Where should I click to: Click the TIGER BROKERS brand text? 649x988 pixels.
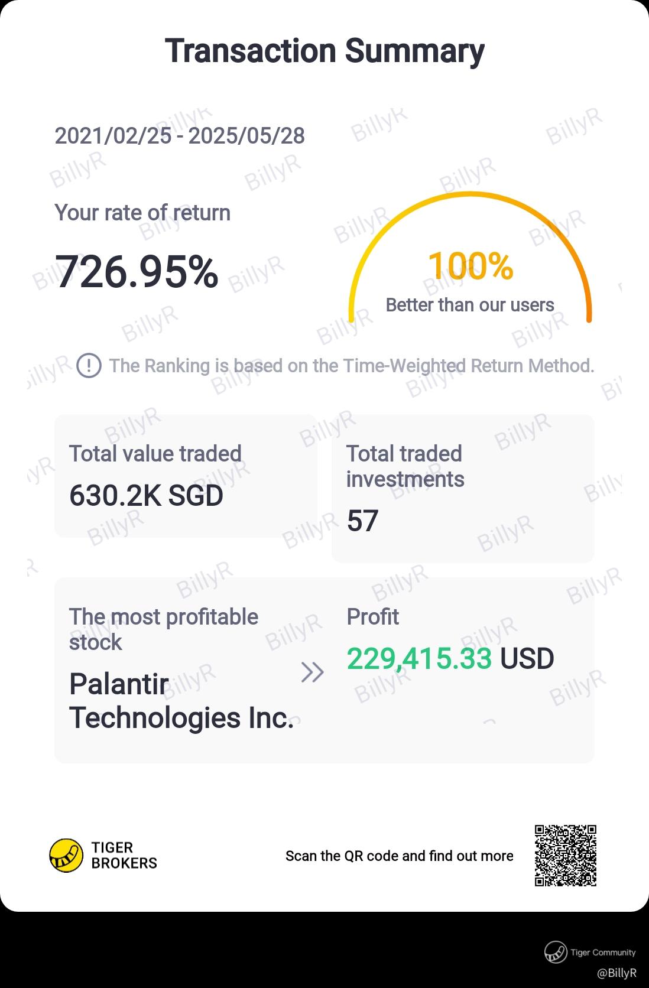124,856
